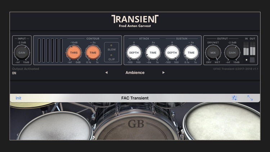
Task: Open the Ambience preset name
Action: click(x=135, y=72)
